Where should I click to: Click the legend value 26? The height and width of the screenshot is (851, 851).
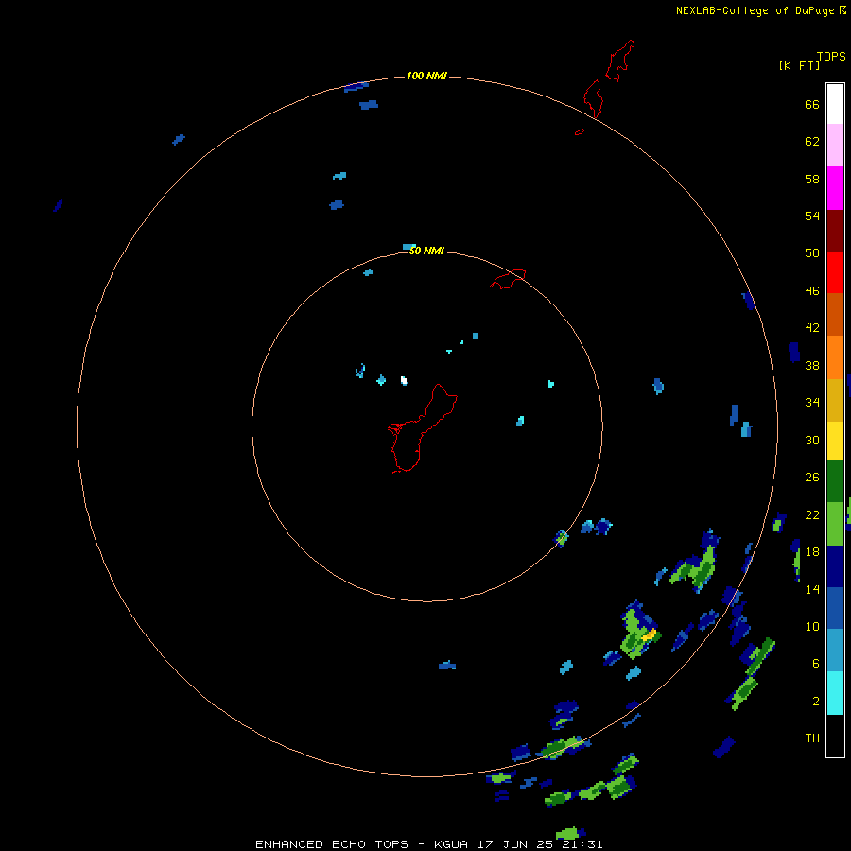pyautogui.click(x=812, y=478)
